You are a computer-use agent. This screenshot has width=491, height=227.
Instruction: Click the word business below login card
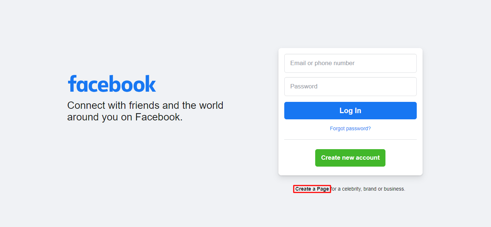pyautogui.click(x=395, y=189)
